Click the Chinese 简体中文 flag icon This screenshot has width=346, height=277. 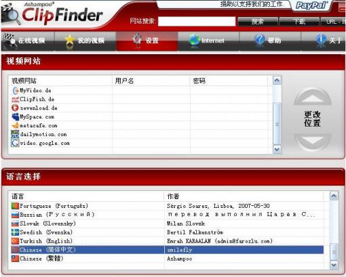[x=15, y=250]
